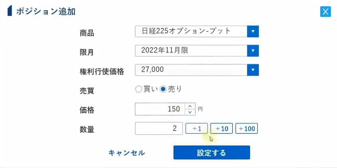Screen dimensions: 337x168
Task: Click the キャンセル link
Action: click(x=127, y=153)
